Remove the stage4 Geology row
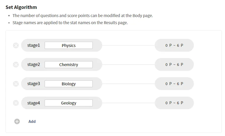Screen dimensions: 225x136 point(16,103)
